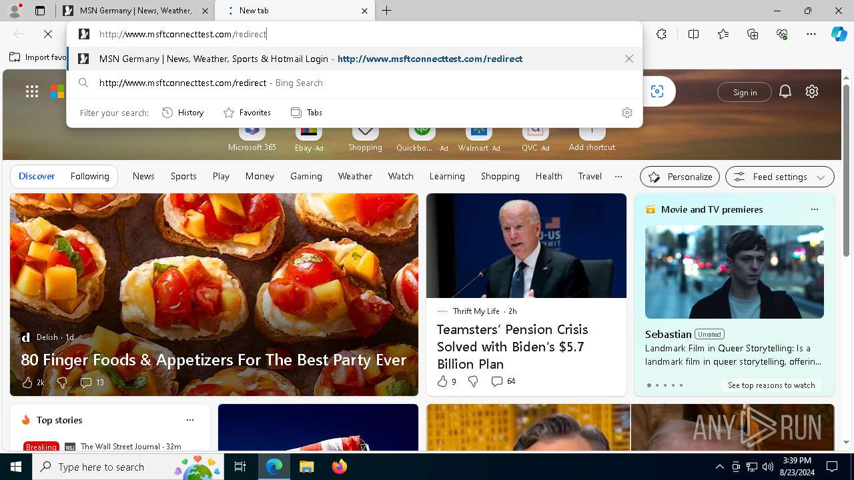Dislike the Finger Foods article
This screenshot has width=854, height=480.
[62, 382]
